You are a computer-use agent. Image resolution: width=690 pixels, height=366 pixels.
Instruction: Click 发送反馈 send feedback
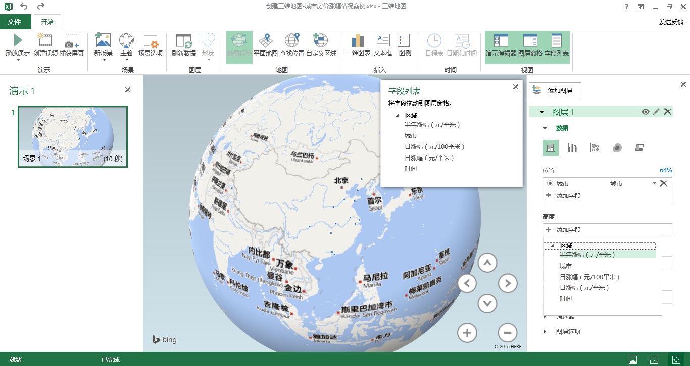[x=671, y=22]
